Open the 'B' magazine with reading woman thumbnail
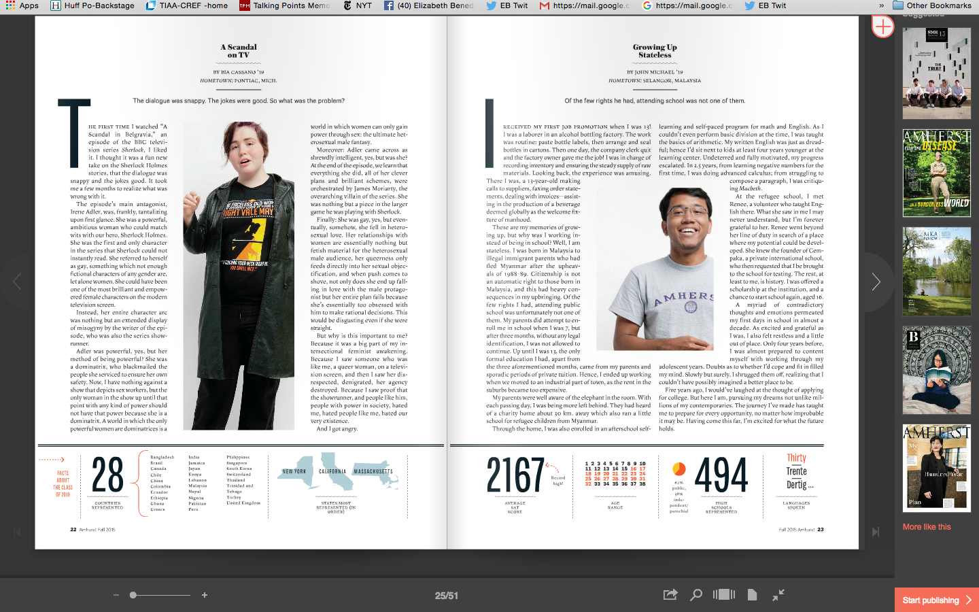979x612 pixels. (x=937, y=371)
